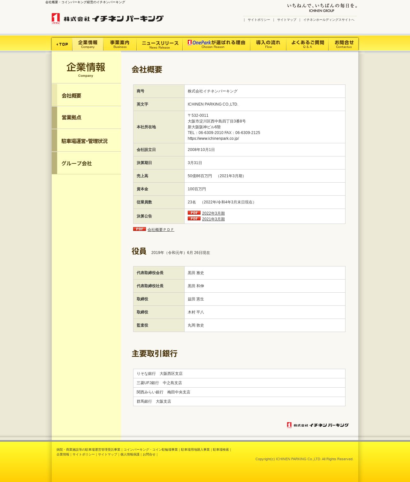Click footer サイトマップ link

pyautogui.click(x=108, y=454)
